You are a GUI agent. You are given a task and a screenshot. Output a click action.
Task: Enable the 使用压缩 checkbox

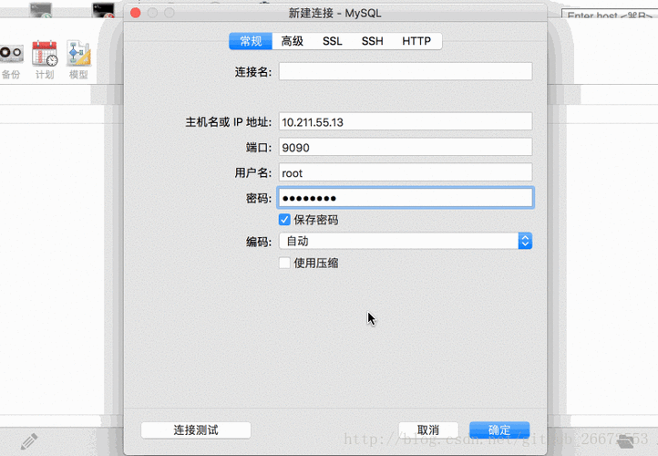[284, 264]
